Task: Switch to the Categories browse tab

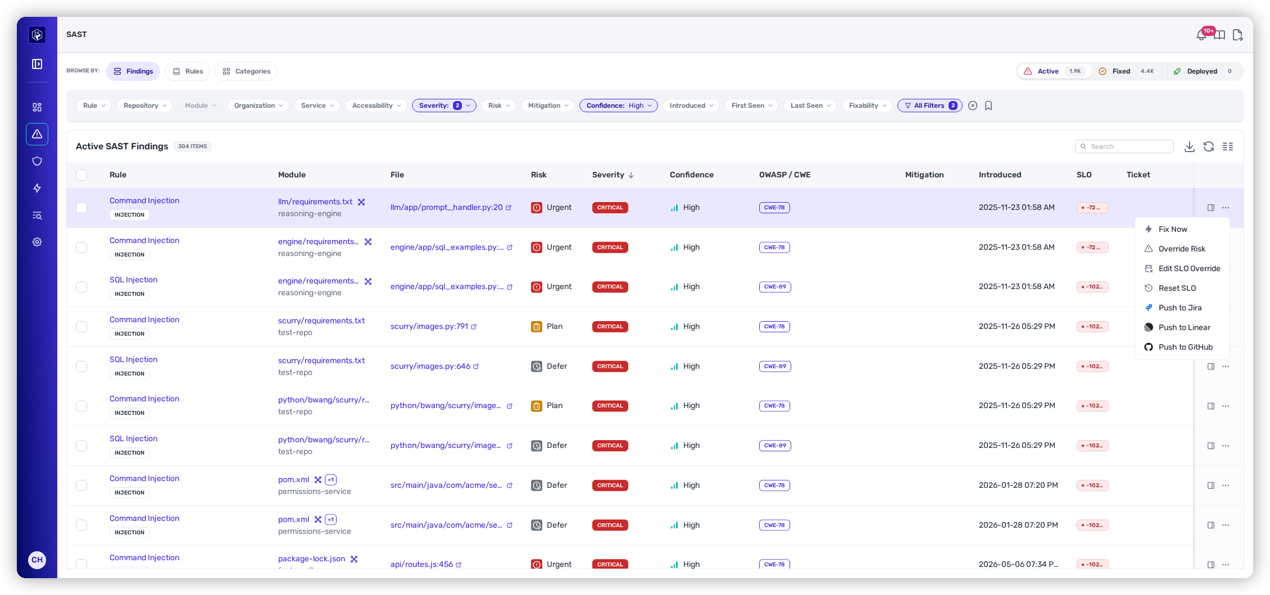Action: coord(246,71)
